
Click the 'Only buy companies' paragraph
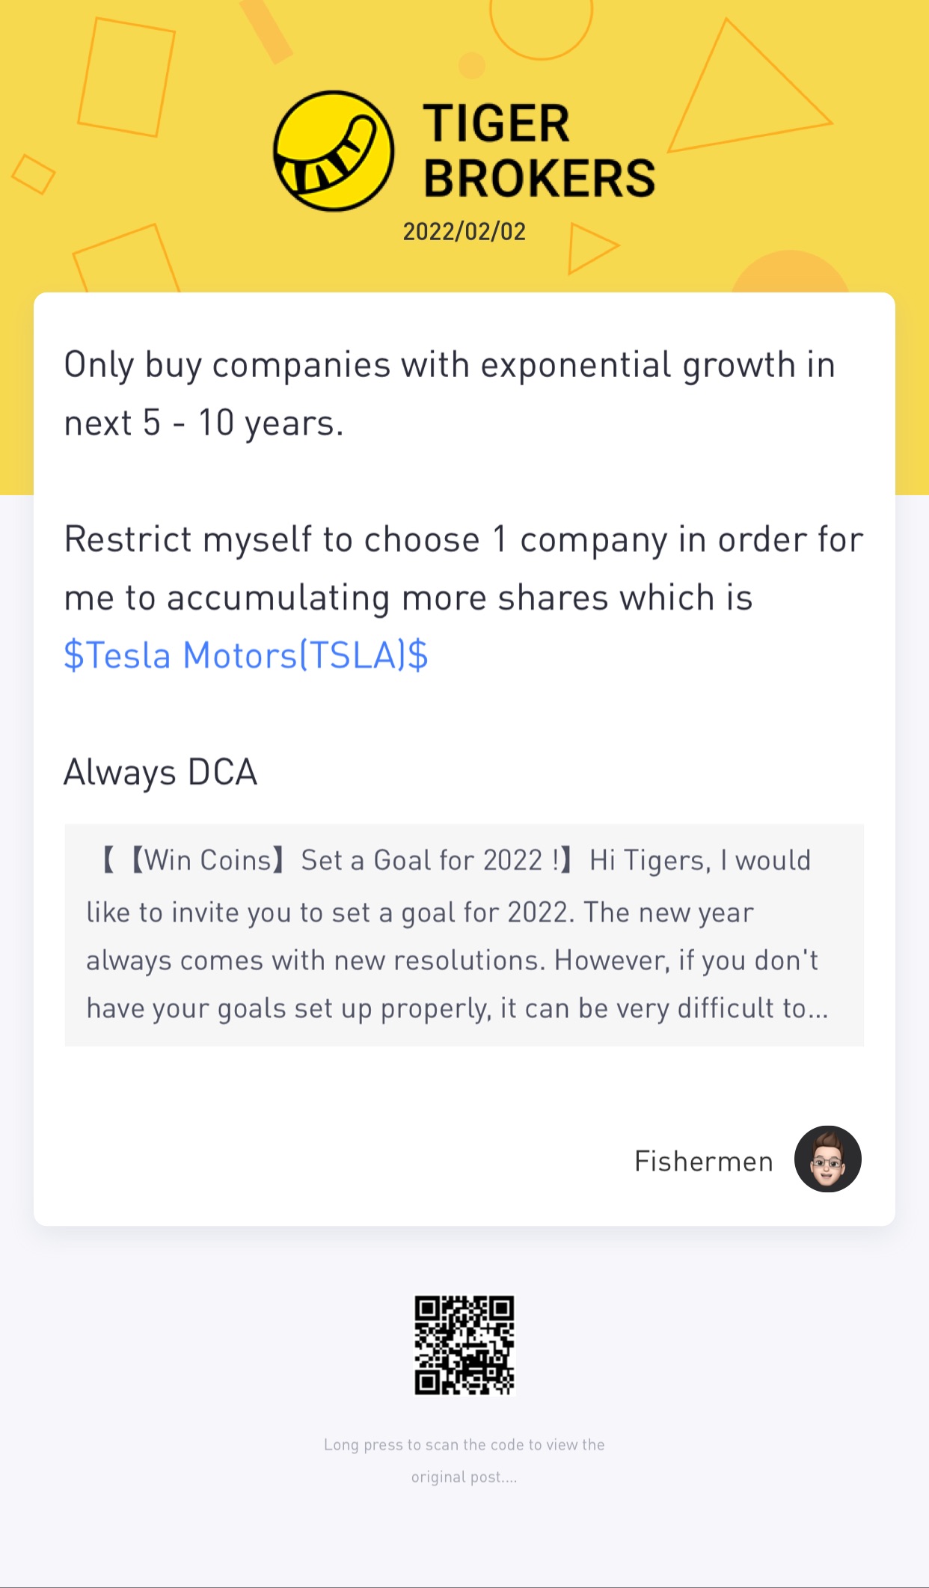pos(449,393)
